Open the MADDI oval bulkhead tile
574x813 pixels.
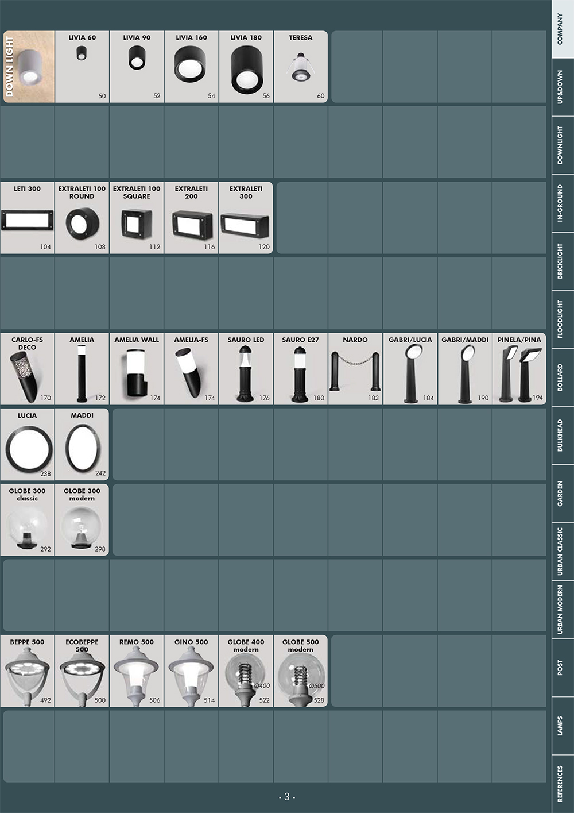click(82, 444)
